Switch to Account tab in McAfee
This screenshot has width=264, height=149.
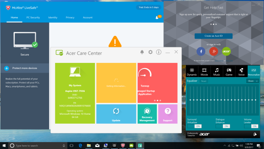pos(88,18)
